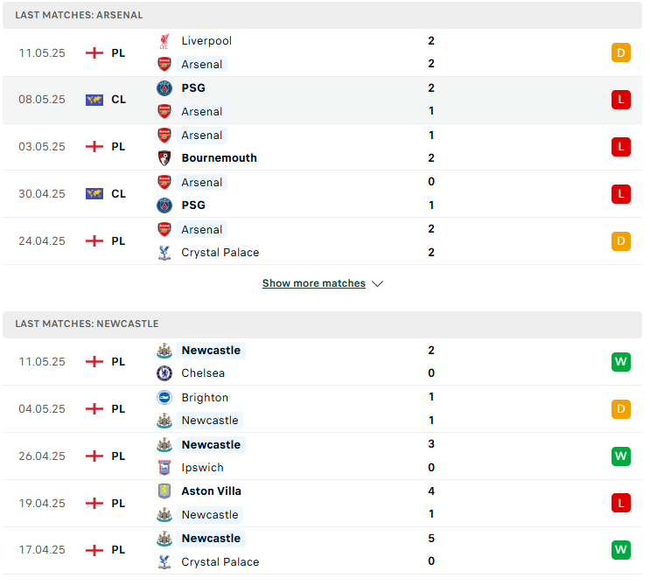Click the Brighton club crest icon

point(164,398)
